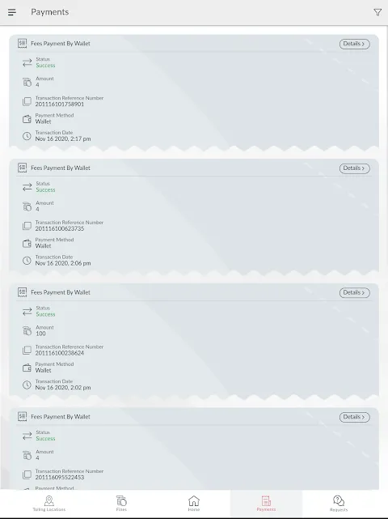Open the filter funnel icon
388x519 pixels.
(377, 12)
